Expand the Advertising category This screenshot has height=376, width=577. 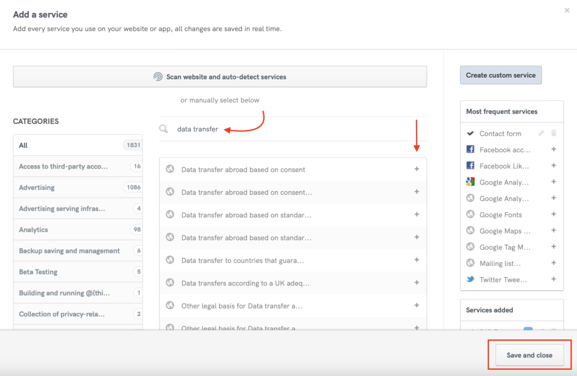coord(78,187)
